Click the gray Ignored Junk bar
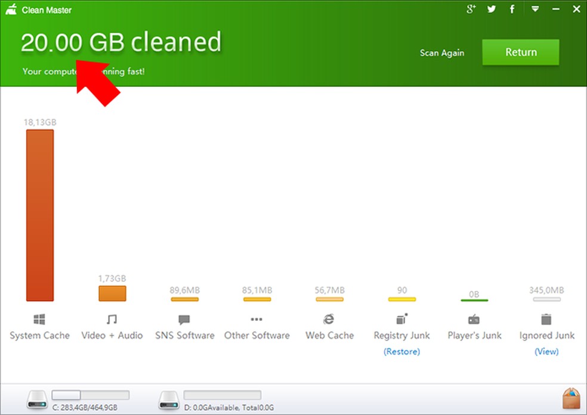This screenshot has width=587, height=415. coord(547,299)
